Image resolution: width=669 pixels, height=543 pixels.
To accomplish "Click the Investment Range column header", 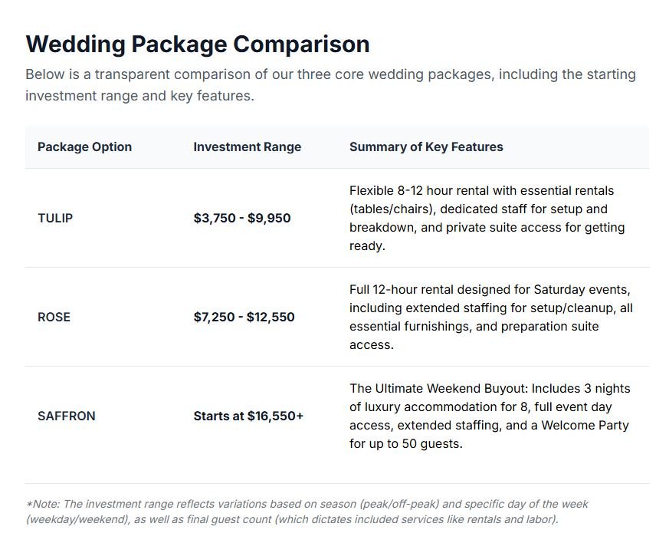I will [247, 146].
